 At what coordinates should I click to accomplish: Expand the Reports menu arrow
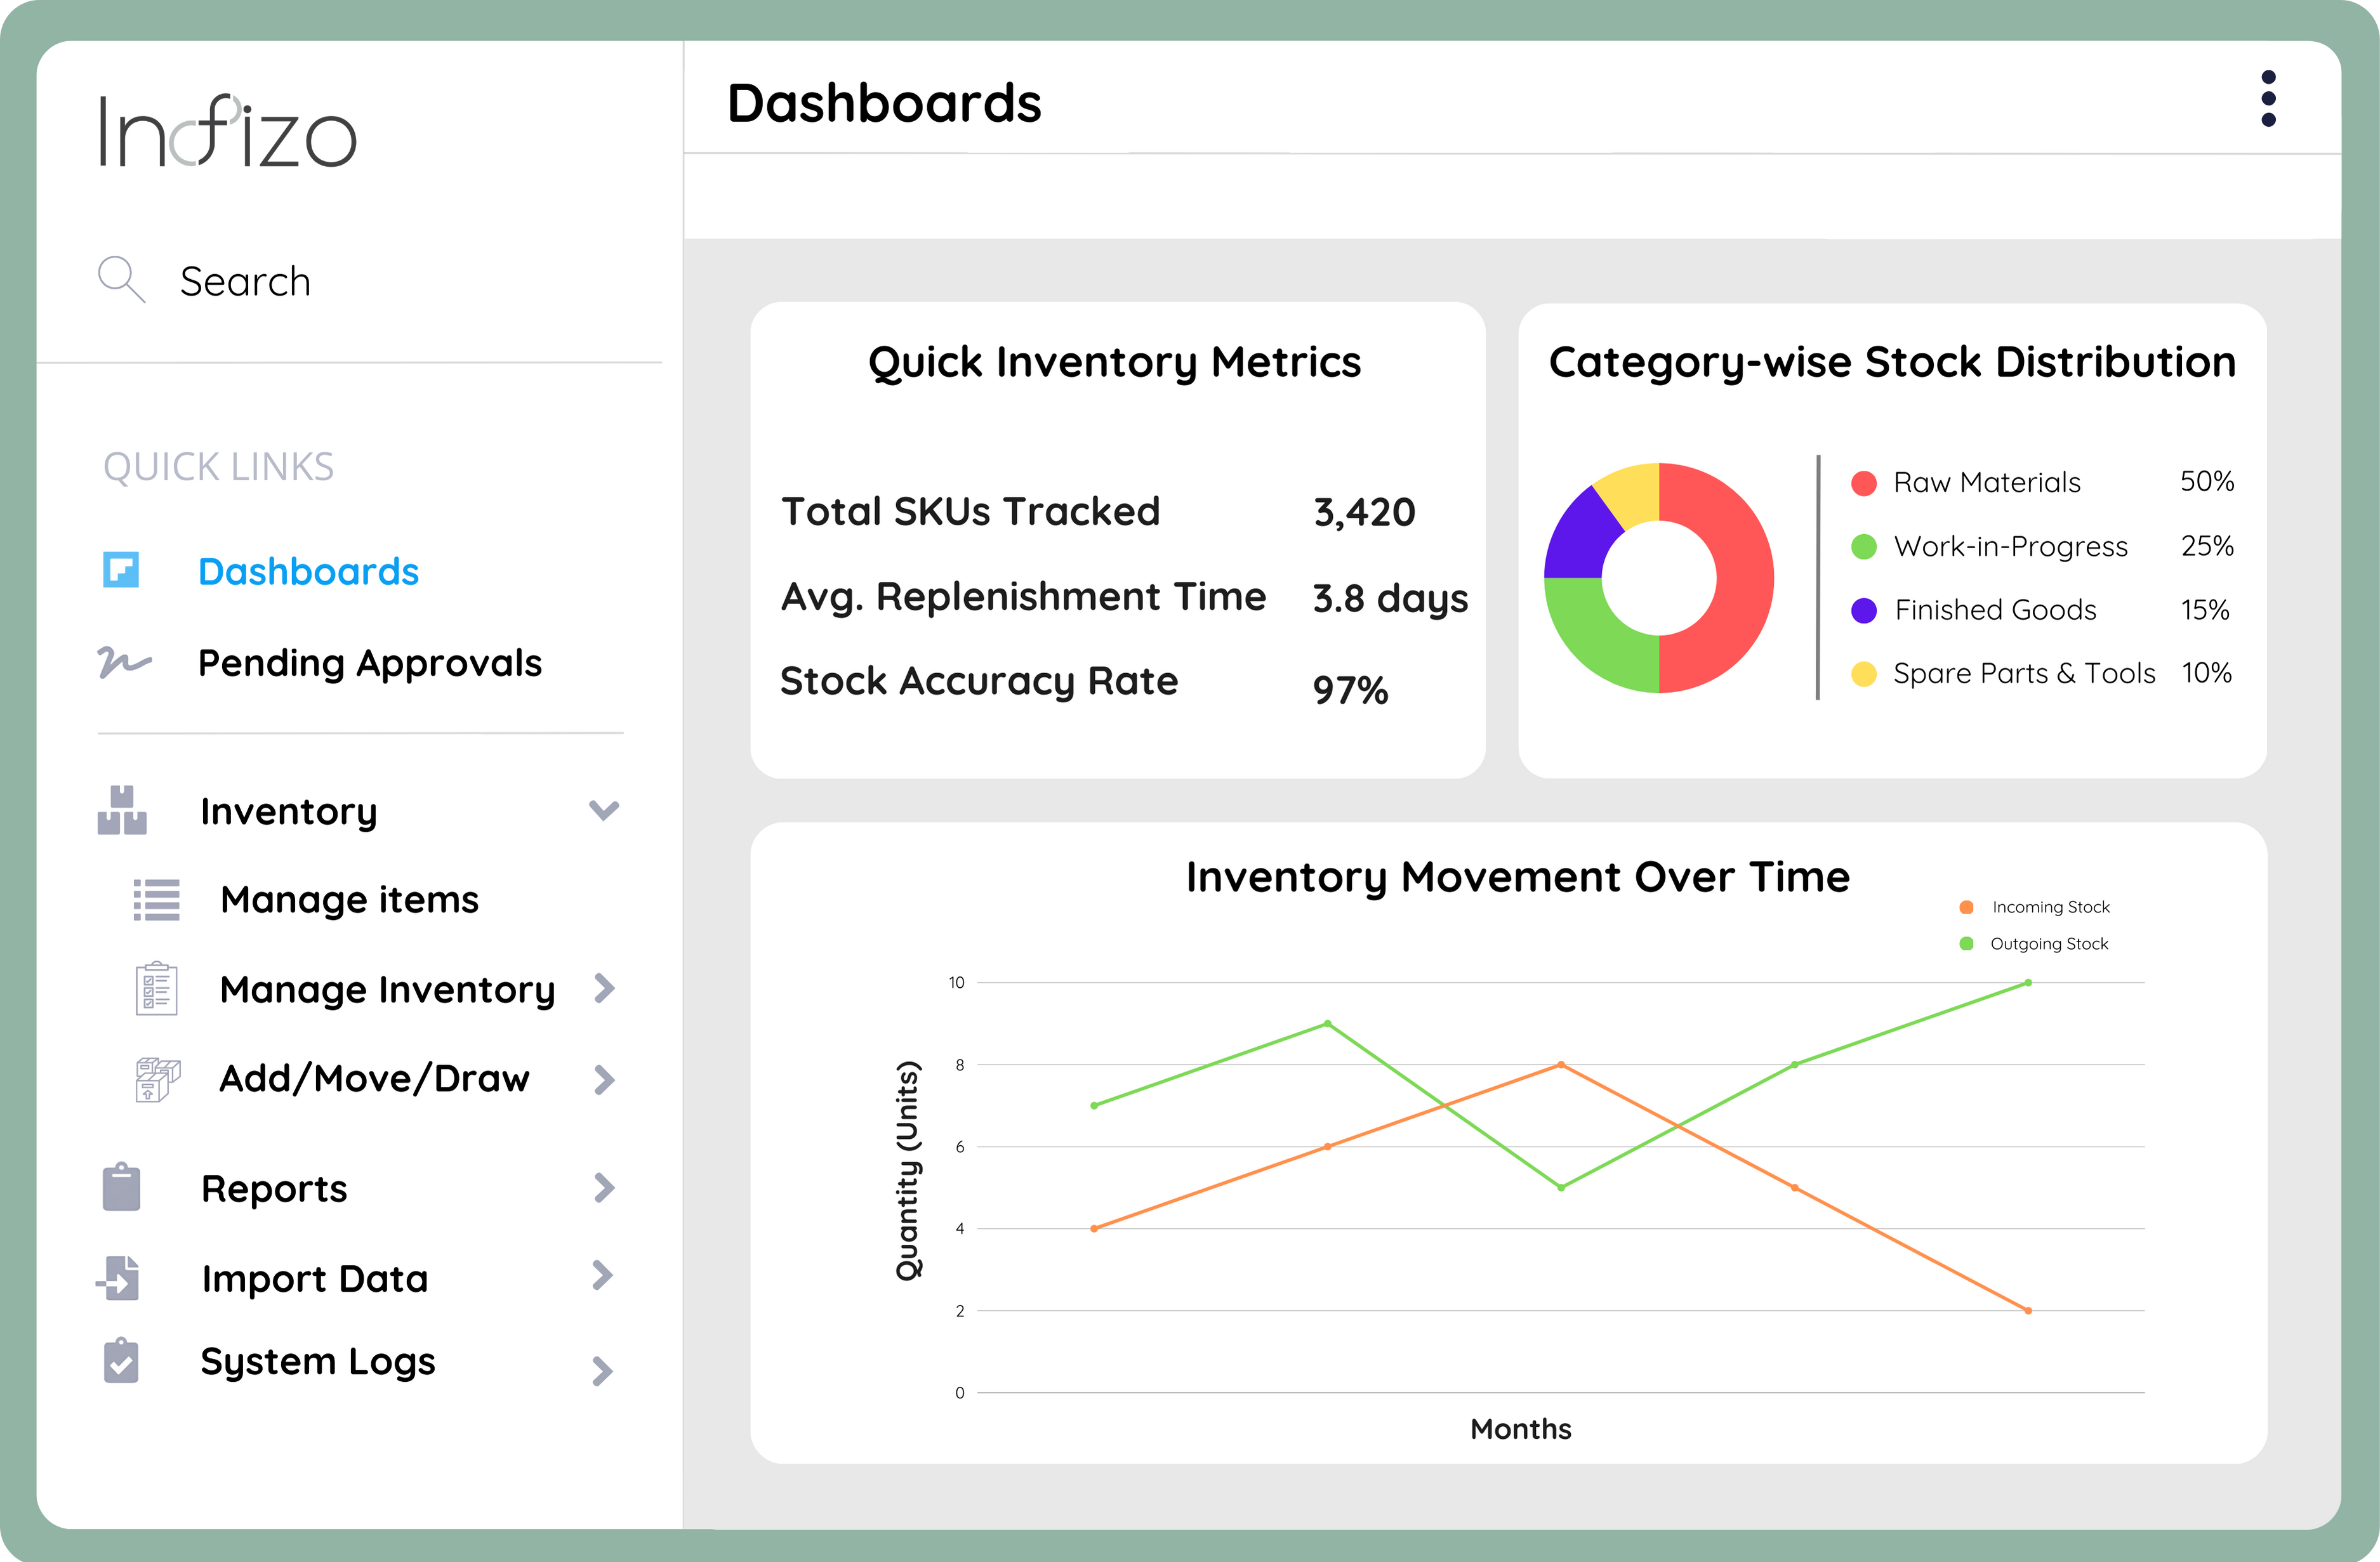(x=603, y=1187)
